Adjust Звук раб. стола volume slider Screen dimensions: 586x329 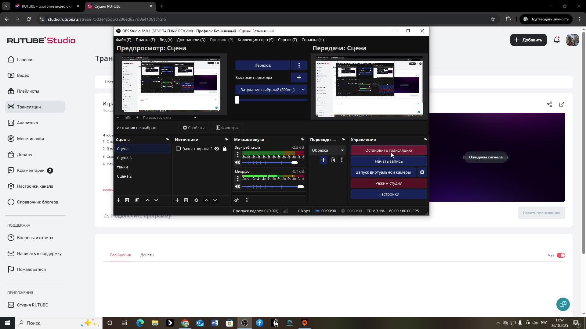pos(294,163)
